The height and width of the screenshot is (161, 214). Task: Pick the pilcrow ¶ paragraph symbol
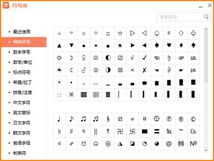pyautogui.click(x=108, y=131)
